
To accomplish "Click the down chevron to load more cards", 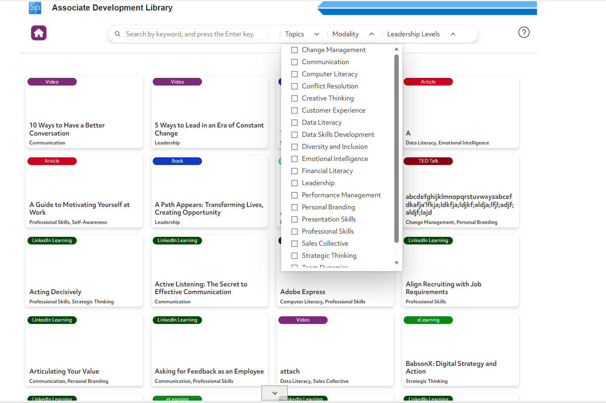I will tap(275, 393).
